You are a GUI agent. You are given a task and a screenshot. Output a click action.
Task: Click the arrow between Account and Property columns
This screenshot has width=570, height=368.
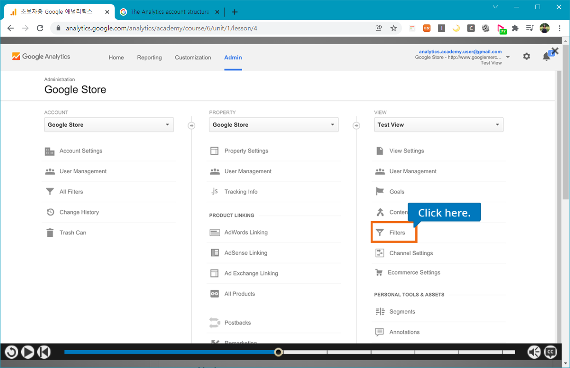[x=192, y=125]
